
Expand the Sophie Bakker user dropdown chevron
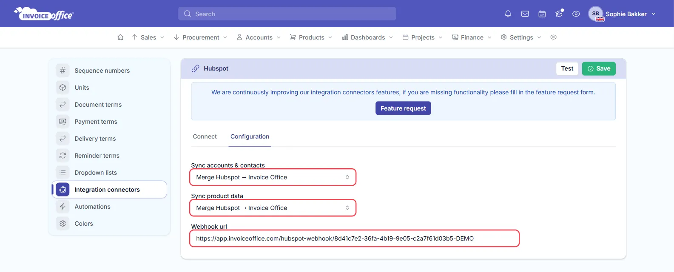click(654, 14)
